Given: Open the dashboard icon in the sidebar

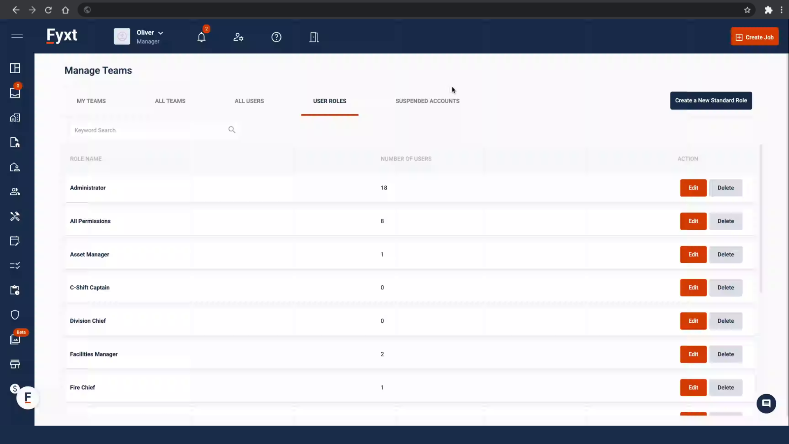Looking at the screenshot, I should [15, 68].
